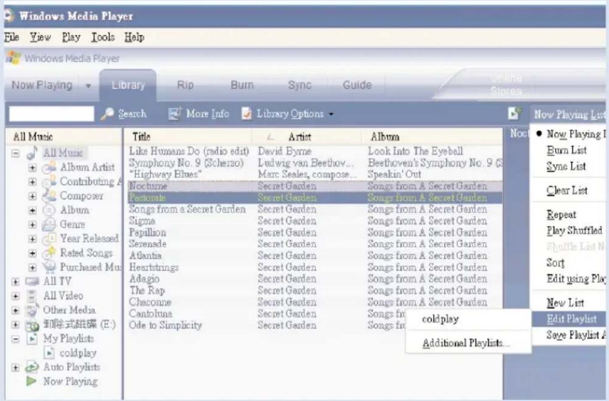Collapse the My Playlists tree node

pos(16,339)
